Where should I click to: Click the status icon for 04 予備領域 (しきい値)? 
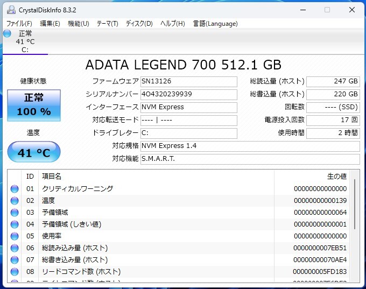(x=15, y=224)
